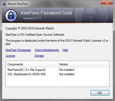
Task: View the License link
Action: pos(10,56)
